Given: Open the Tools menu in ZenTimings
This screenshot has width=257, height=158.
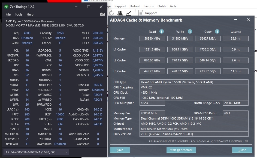Looking at the screenshot, I should pyautogui.click(x=19, y=14).
